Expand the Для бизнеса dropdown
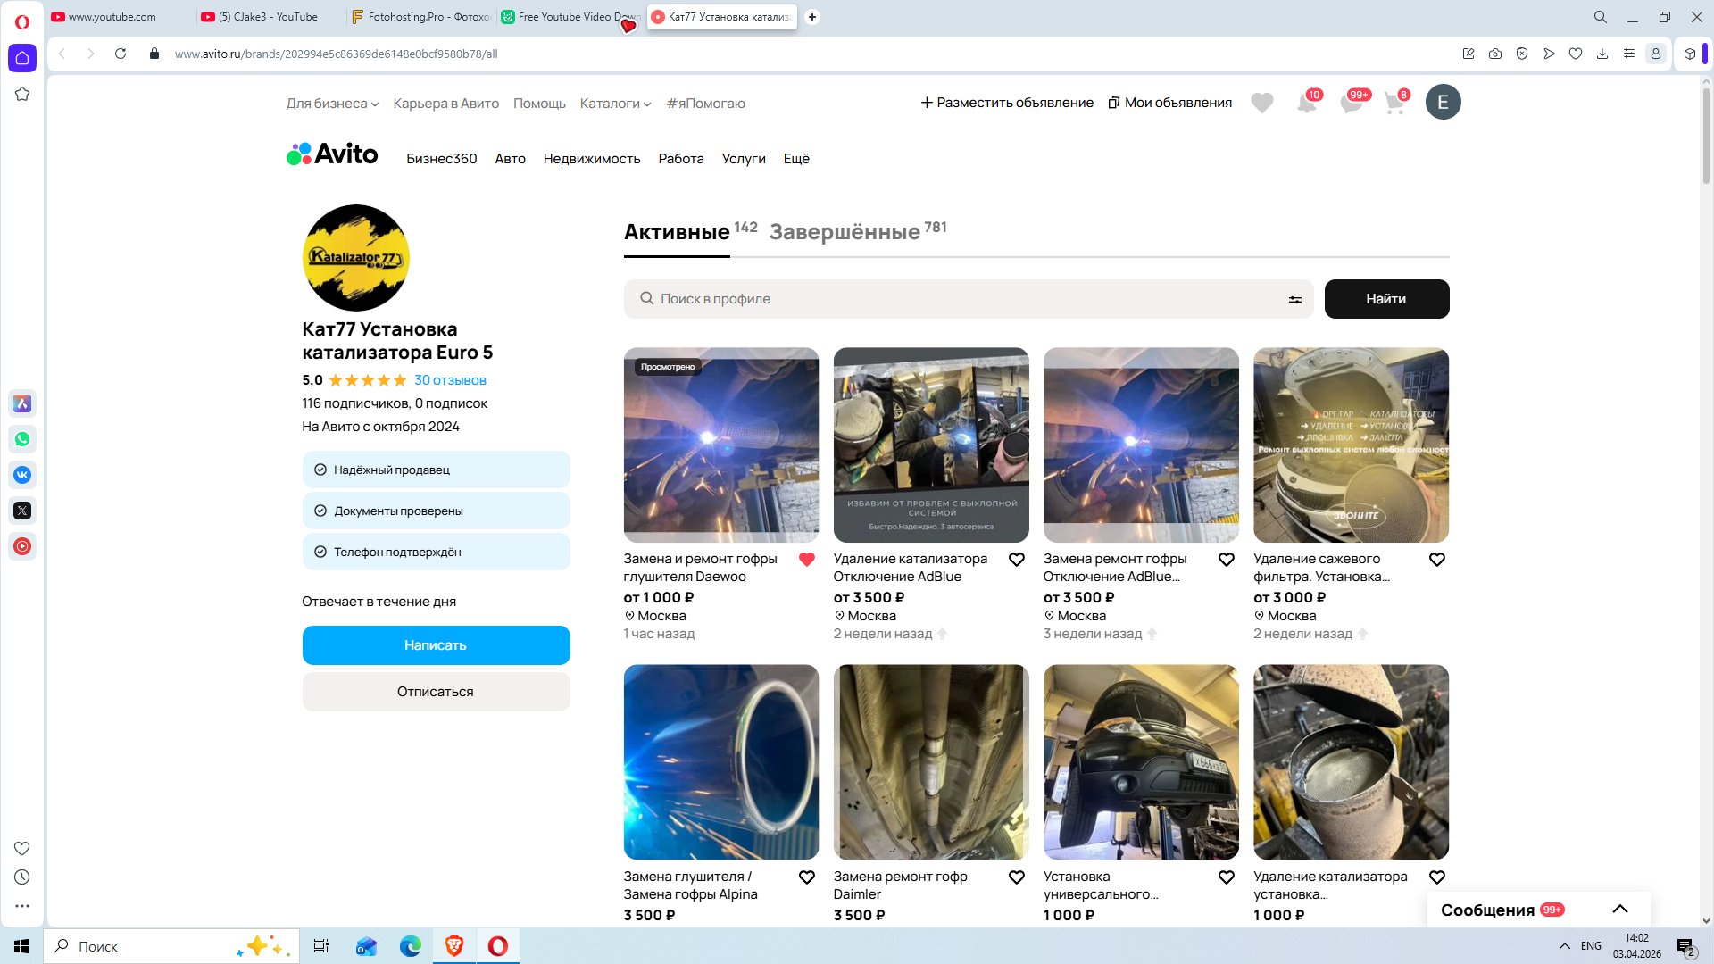The image size is (1714, 964). pyautogui.click(x=332, y=104)
